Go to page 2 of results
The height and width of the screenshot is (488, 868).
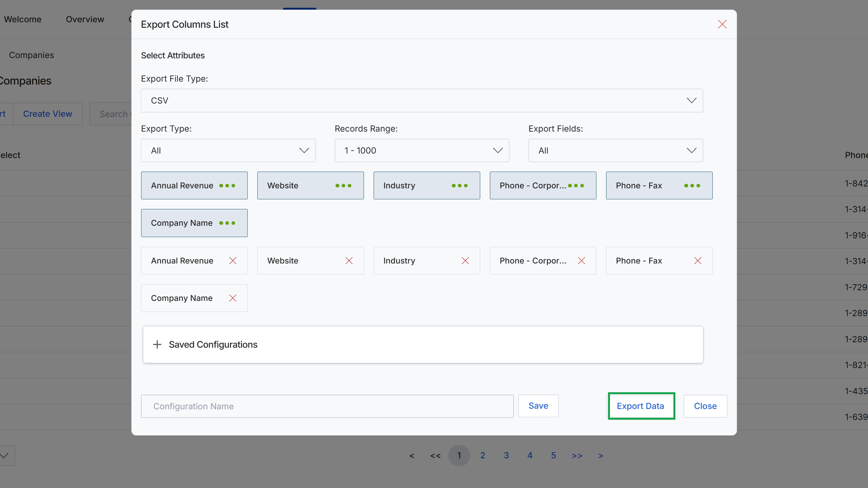(482, 455)
